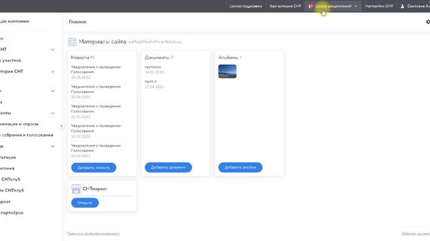Open the Центр уведомлений dropdown chevron
This screenshot has width=430, height=241.
356,6
